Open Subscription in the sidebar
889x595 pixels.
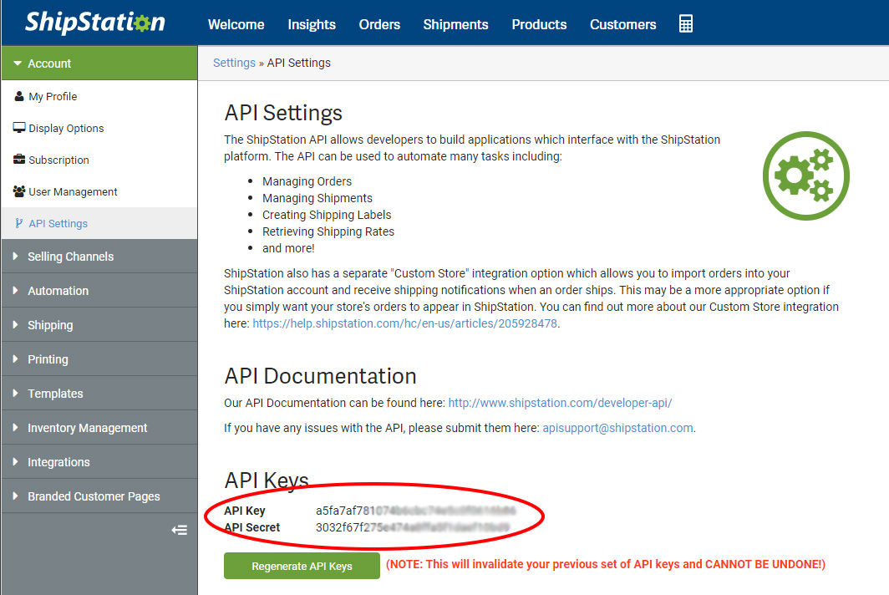[x=99, y=160]
